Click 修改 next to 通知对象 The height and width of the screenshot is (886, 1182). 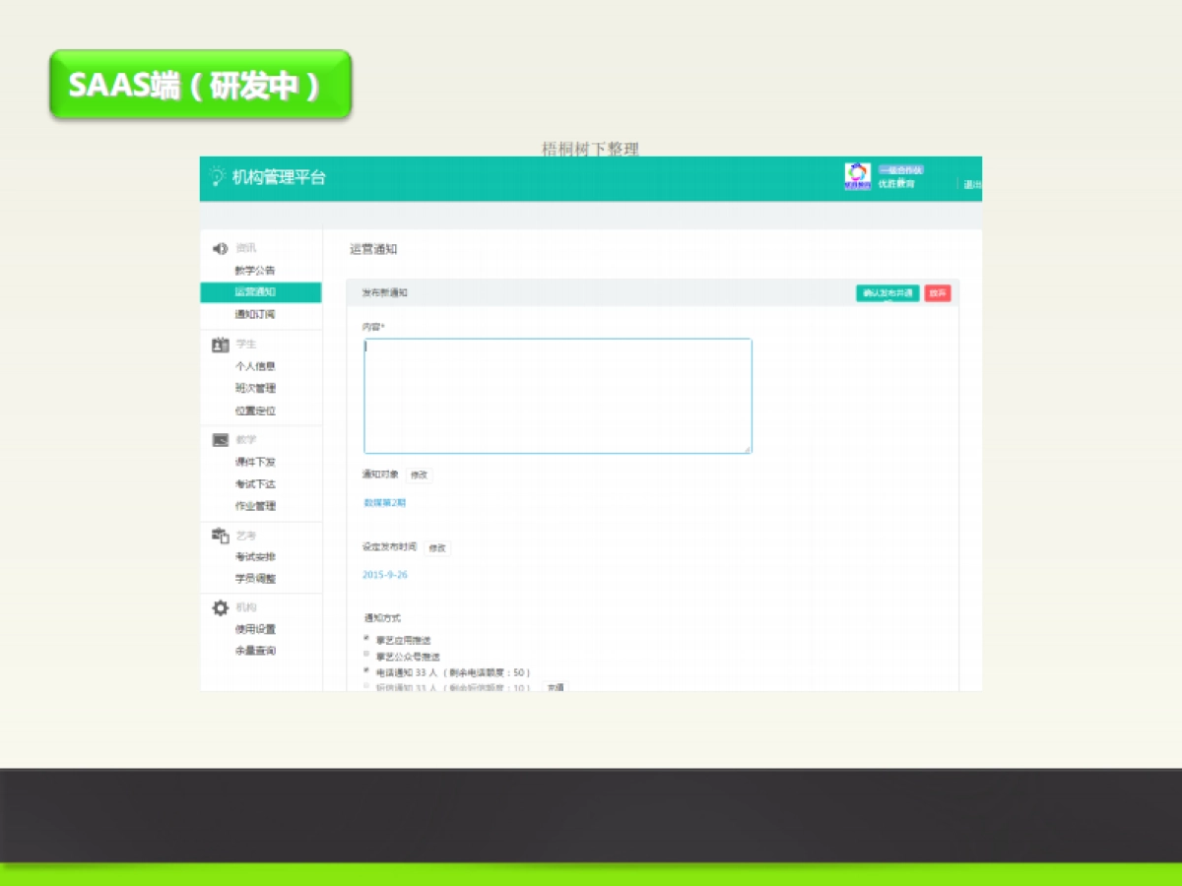tap(418, 475)
